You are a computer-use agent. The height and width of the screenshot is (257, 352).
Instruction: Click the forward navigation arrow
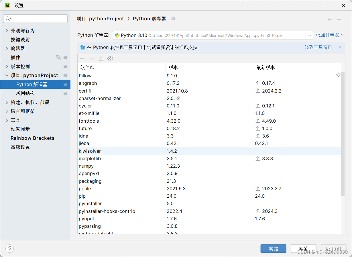pyautogui.click(x=339, y=19)
